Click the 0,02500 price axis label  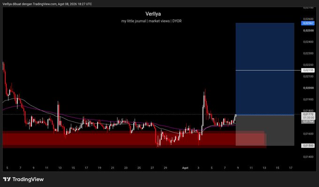(x=308, y=30)
